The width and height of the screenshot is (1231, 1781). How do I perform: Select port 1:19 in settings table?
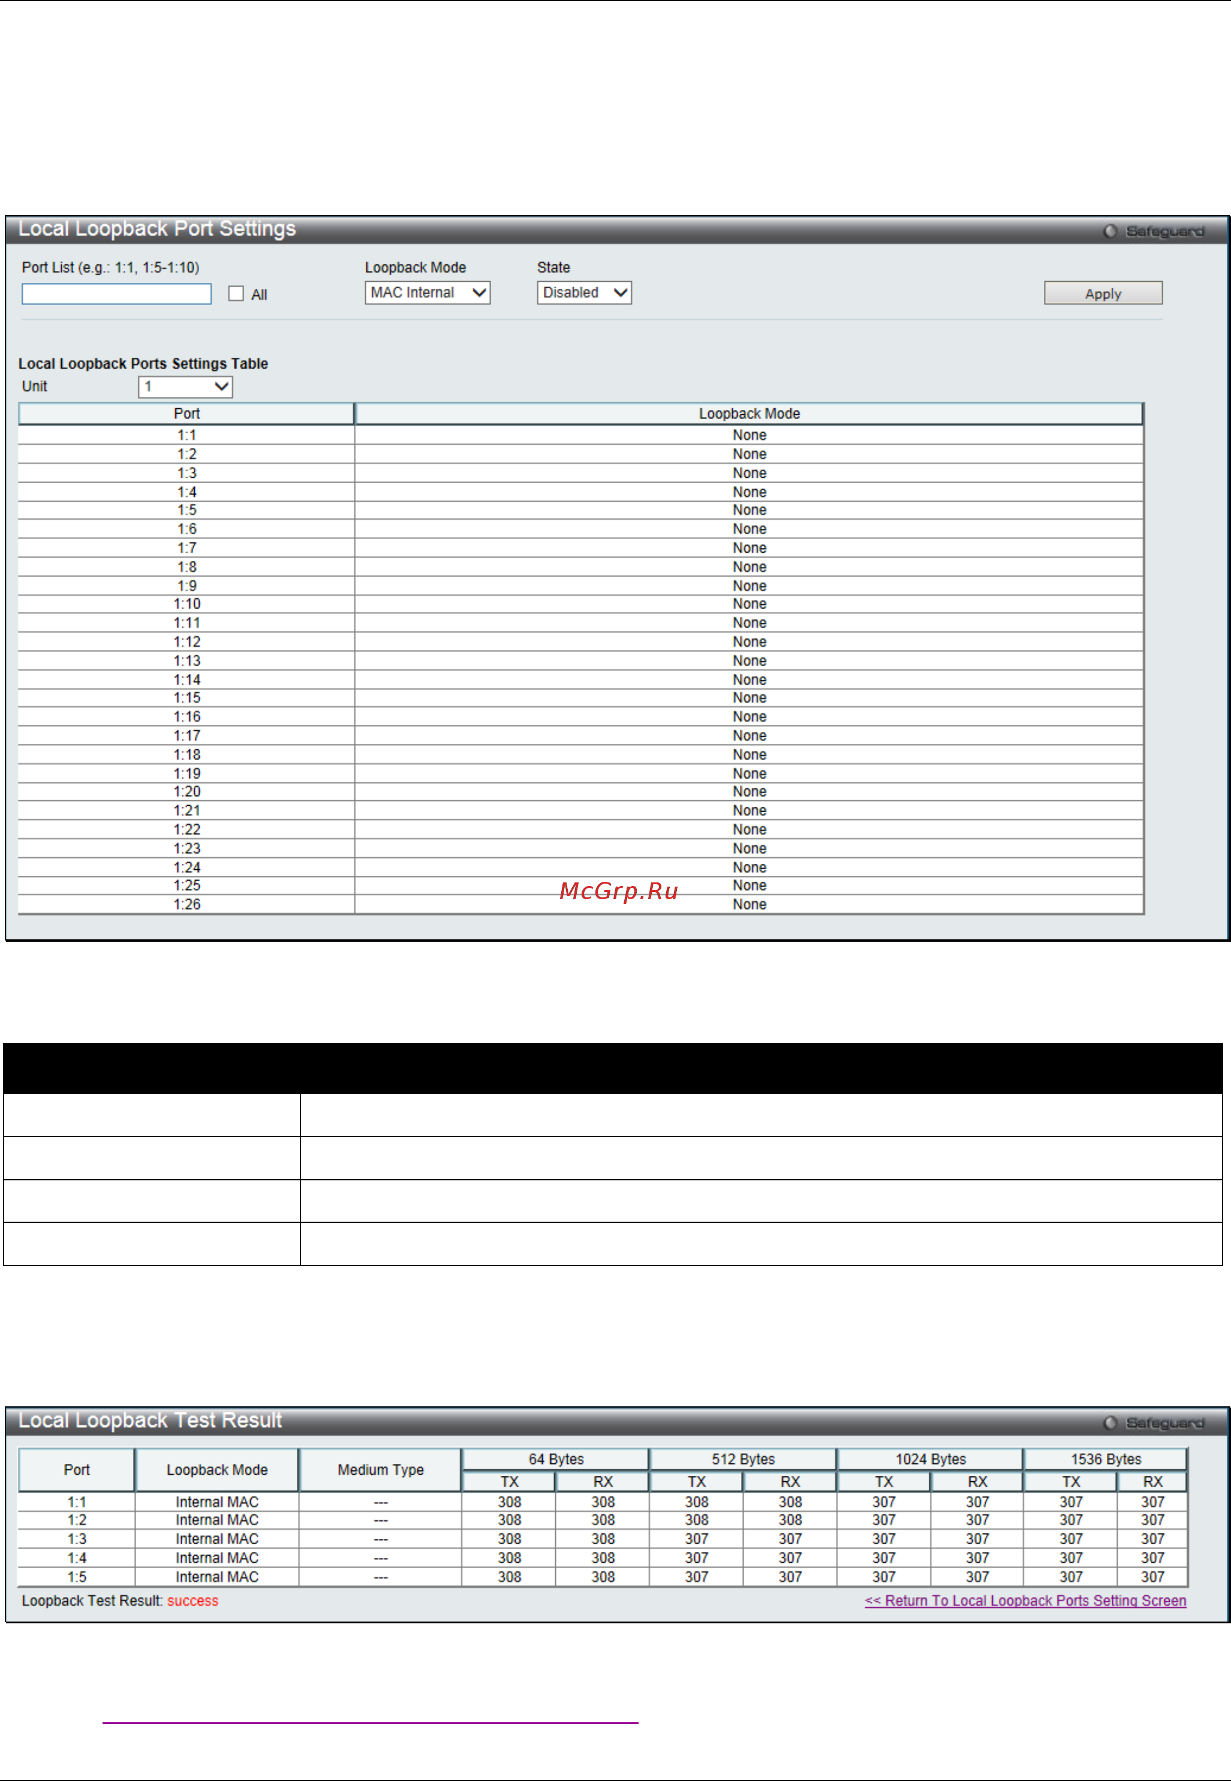pyautogui.click(x=186, y=773)
